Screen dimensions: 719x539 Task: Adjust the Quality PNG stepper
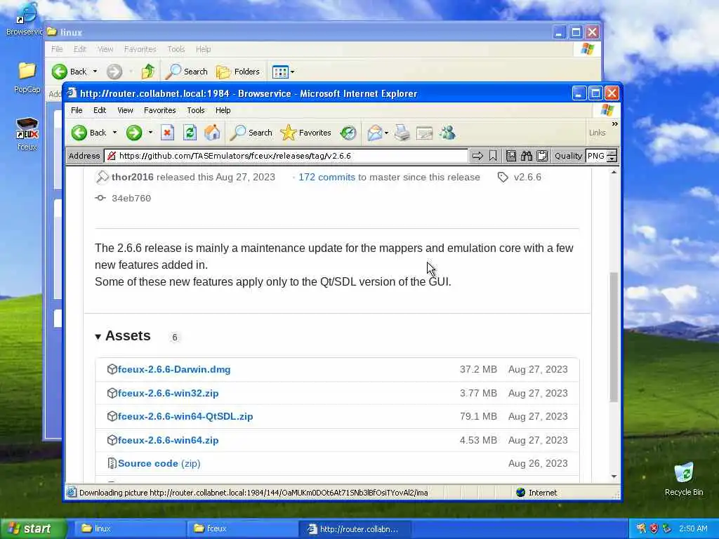612,156
